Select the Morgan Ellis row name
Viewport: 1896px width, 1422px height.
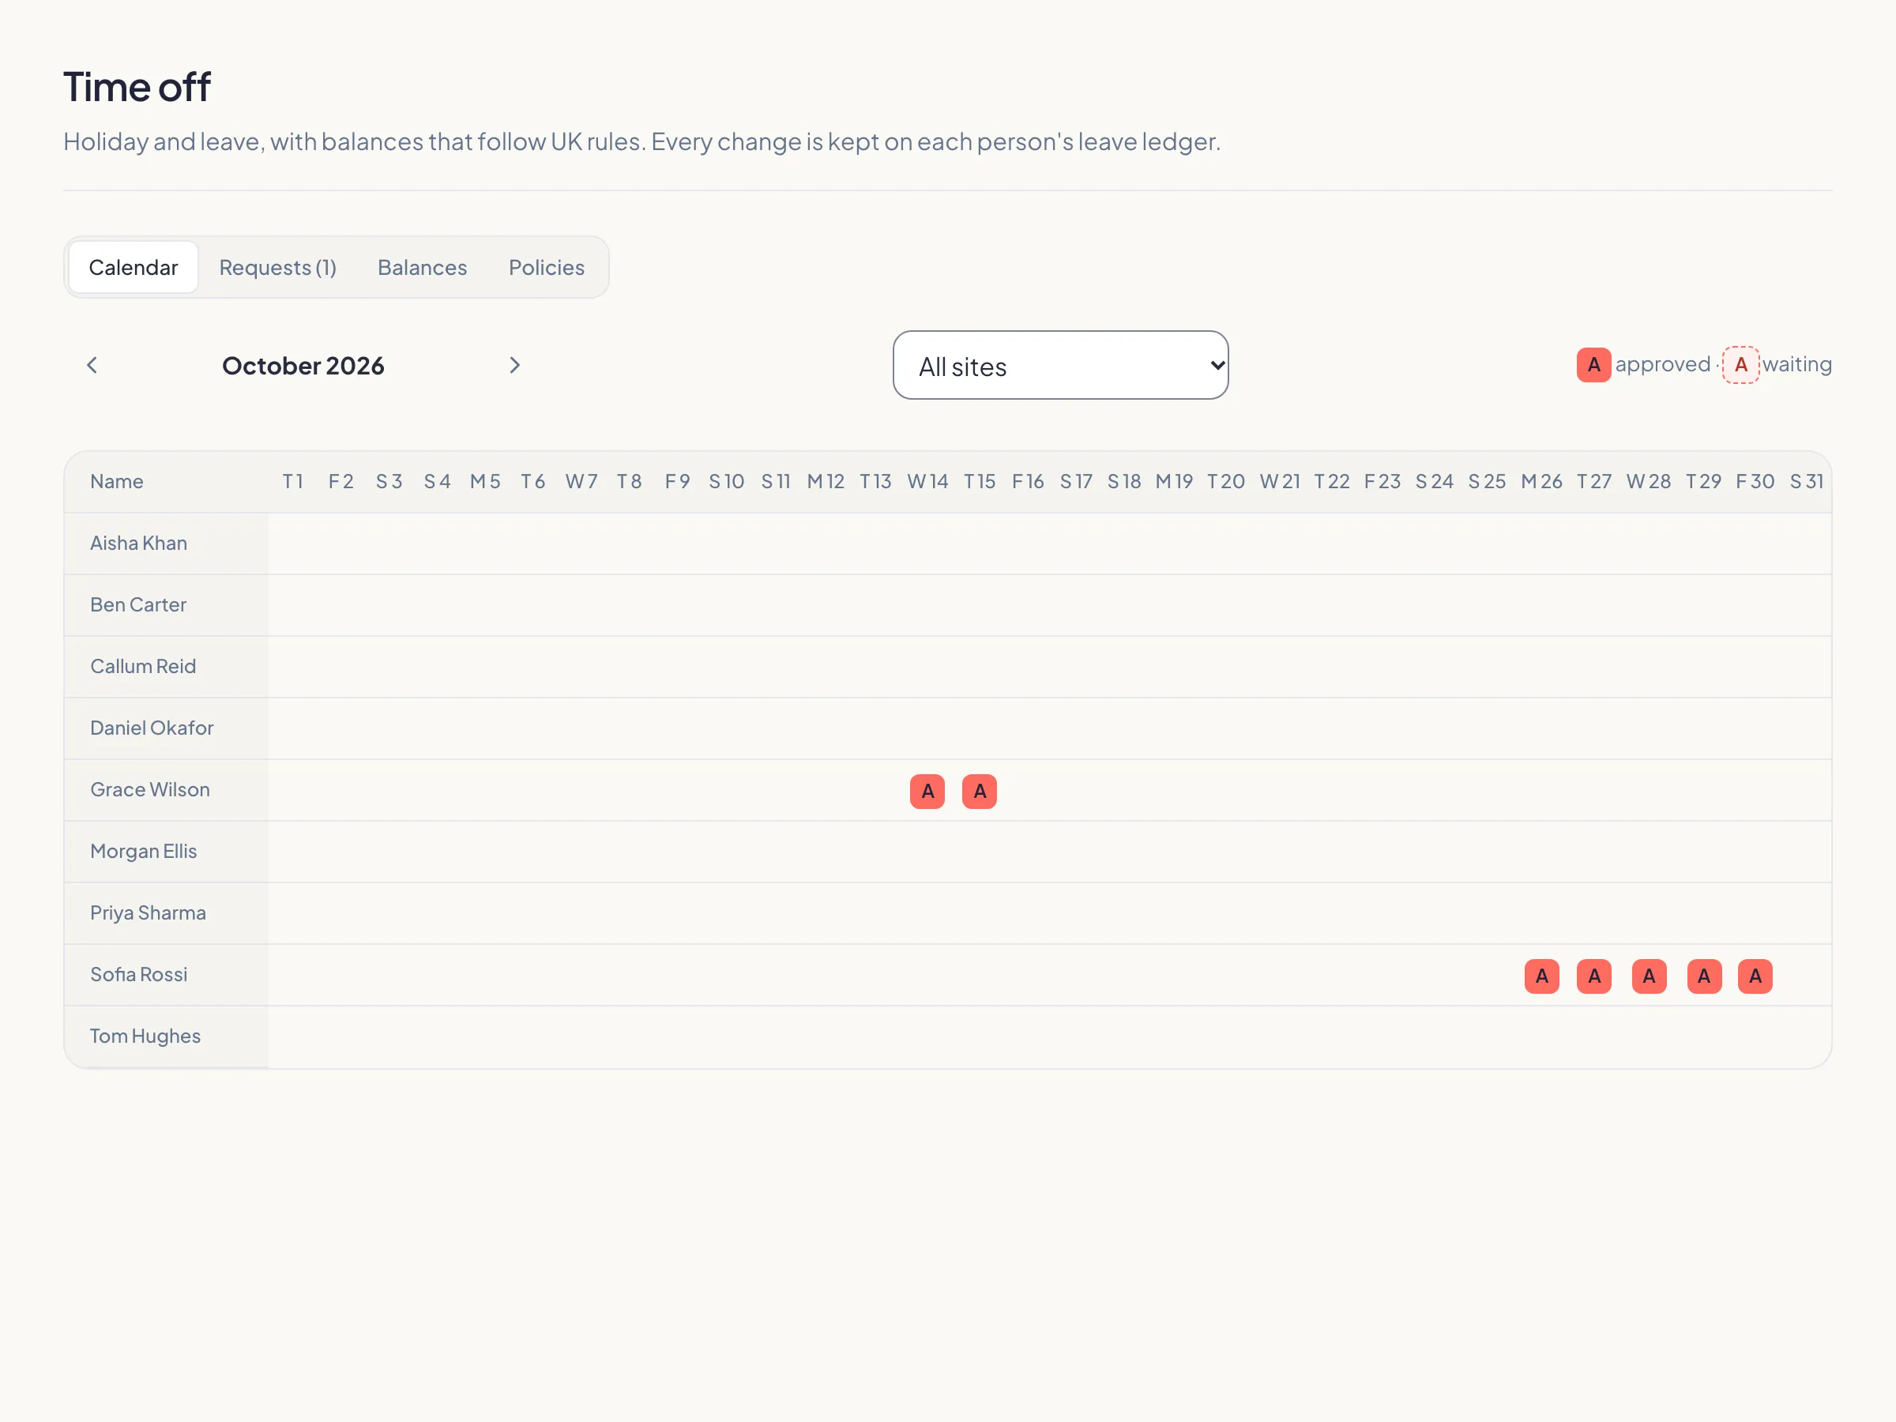point(144,851)
